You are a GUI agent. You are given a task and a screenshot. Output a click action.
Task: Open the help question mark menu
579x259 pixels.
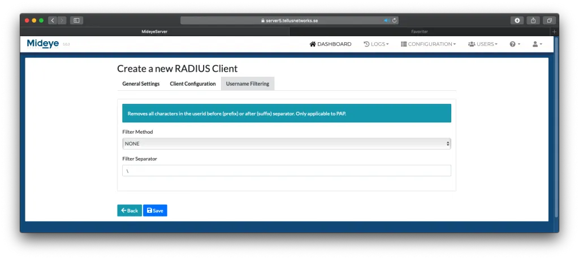click(515, 44)
